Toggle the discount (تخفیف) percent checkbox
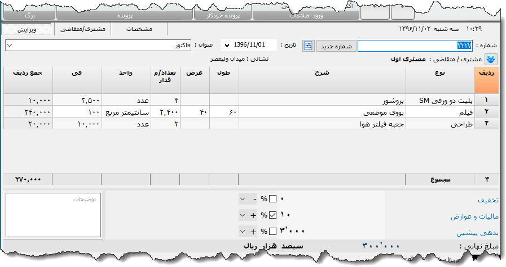This screenshot has height=267, width=506. pyautogui.click(x=273, y=199)
